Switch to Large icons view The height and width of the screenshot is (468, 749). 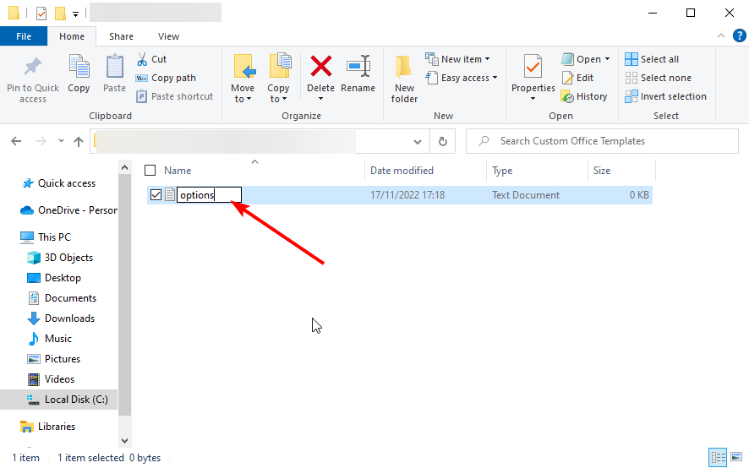pyautogui.click(x=736, y=457)
